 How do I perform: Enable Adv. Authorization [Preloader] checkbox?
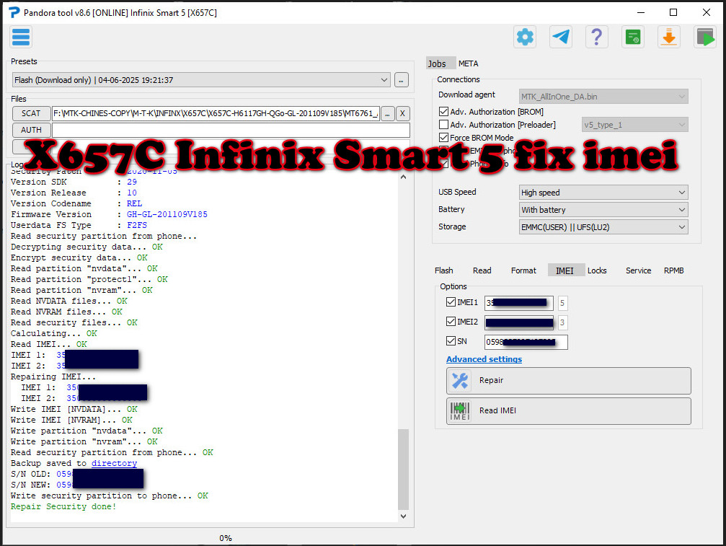(x=443, y=125)
